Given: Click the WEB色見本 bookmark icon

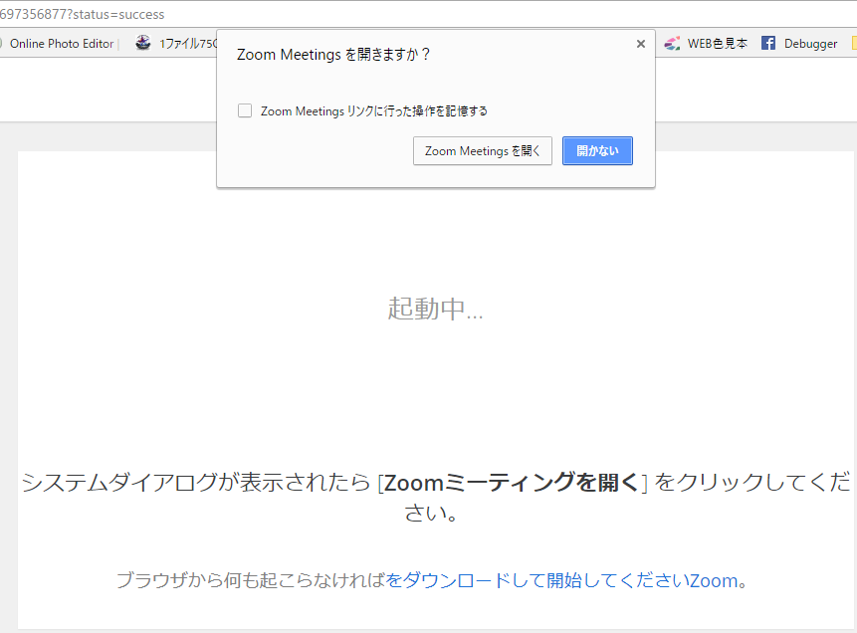Looking at the screenshot, I should pos(672,43).
